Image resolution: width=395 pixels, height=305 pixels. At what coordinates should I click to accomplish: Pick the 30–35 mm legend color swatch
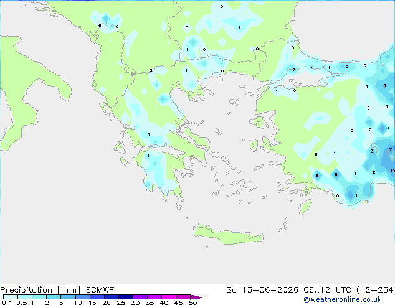(140, 297)
